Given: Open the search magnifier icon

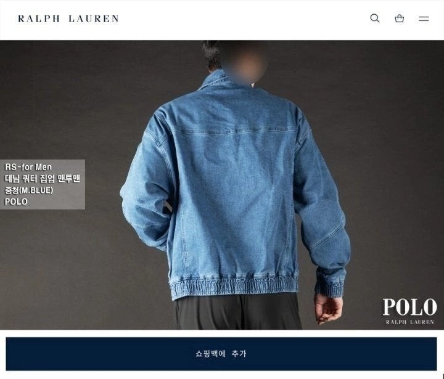Looking at the screenshot, I should point(375,18).
